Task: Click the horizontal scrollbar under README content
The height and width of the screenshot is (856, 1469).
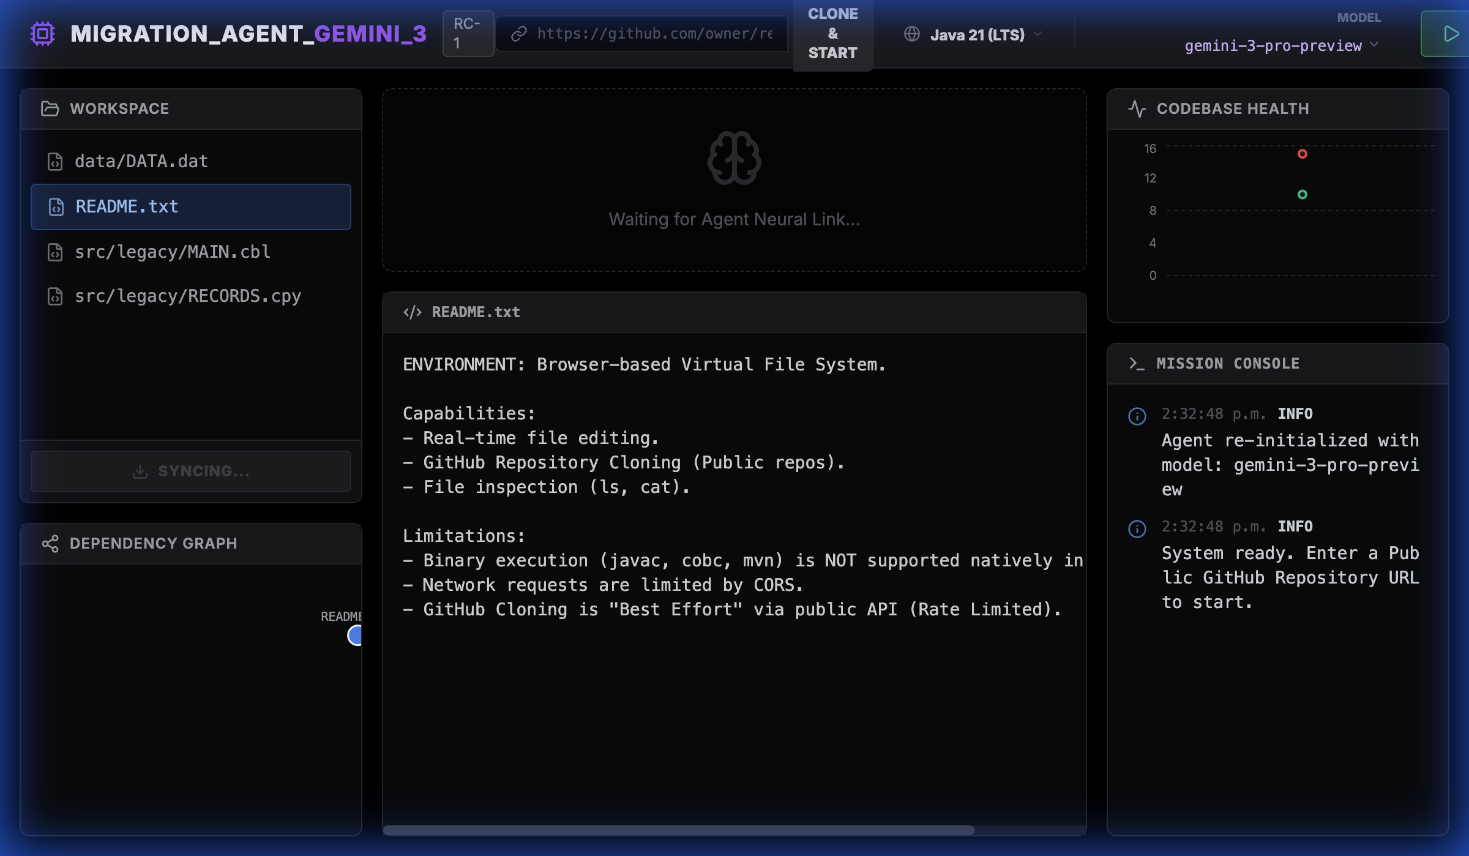Action: pyautogui.click(x=678, y=830)
